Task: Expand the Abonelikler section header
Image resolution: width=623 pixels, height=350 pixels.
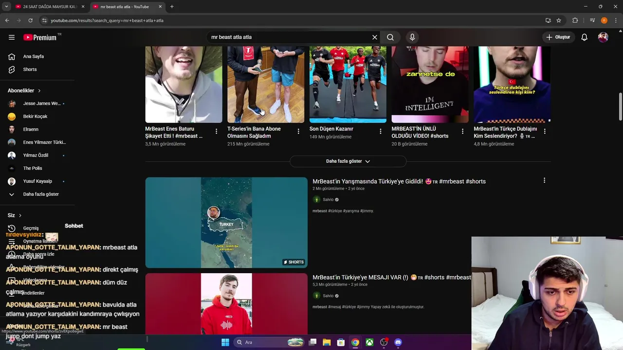Action: (x=24, y=90)
